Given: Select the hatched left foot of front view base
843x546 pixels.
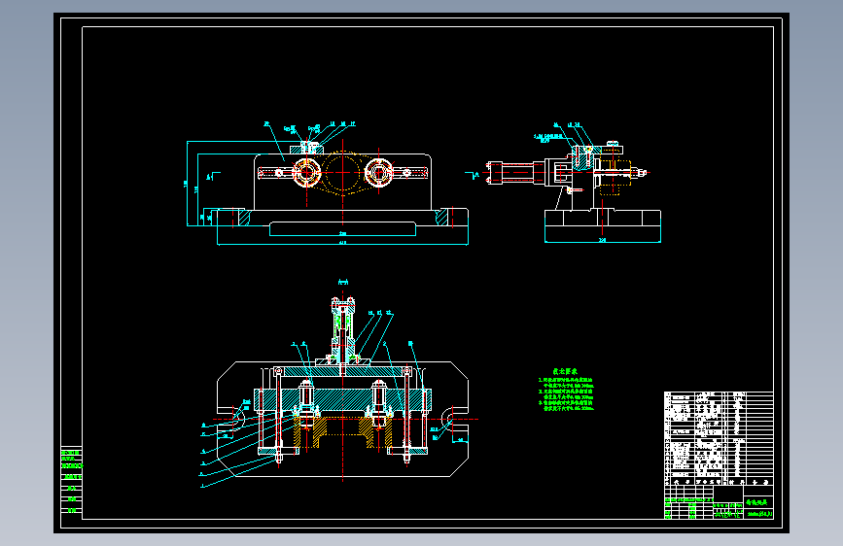Looking at the screenshot, I should pos(245,217).
